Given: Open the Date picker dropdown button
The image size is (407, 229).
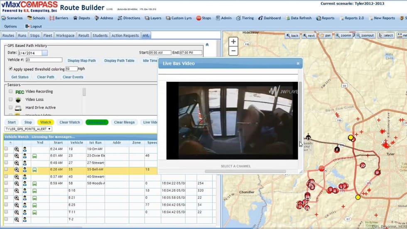Looking at the screenshot, I should point(44,53).
